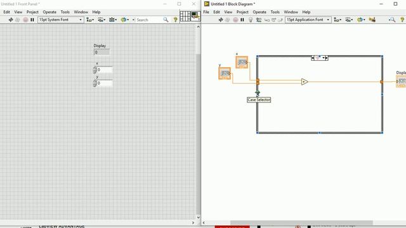Open Operate menu in Block Diagram

(x=259, y=12)
